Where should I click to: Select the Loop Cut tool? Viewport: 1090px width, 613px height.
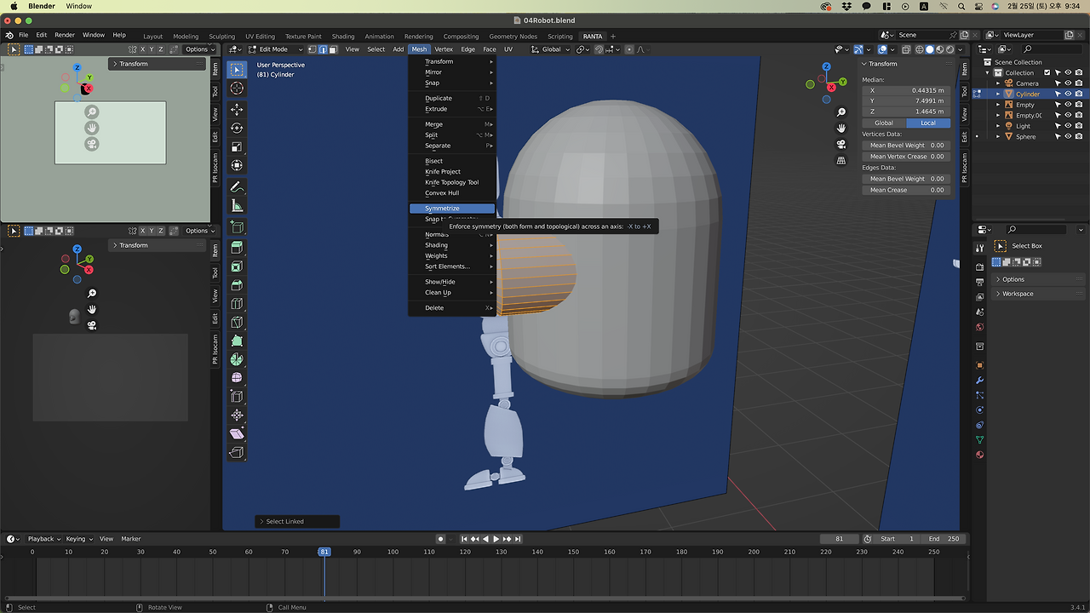[x=237, y=304]
